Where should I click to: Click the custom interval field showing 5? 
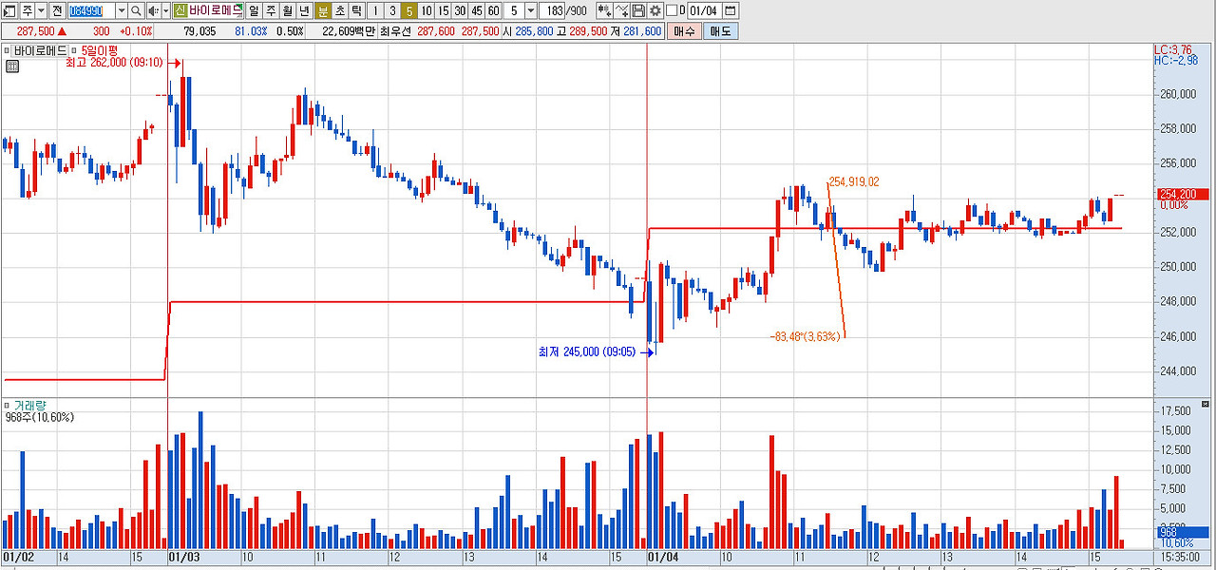pos(514,10)
